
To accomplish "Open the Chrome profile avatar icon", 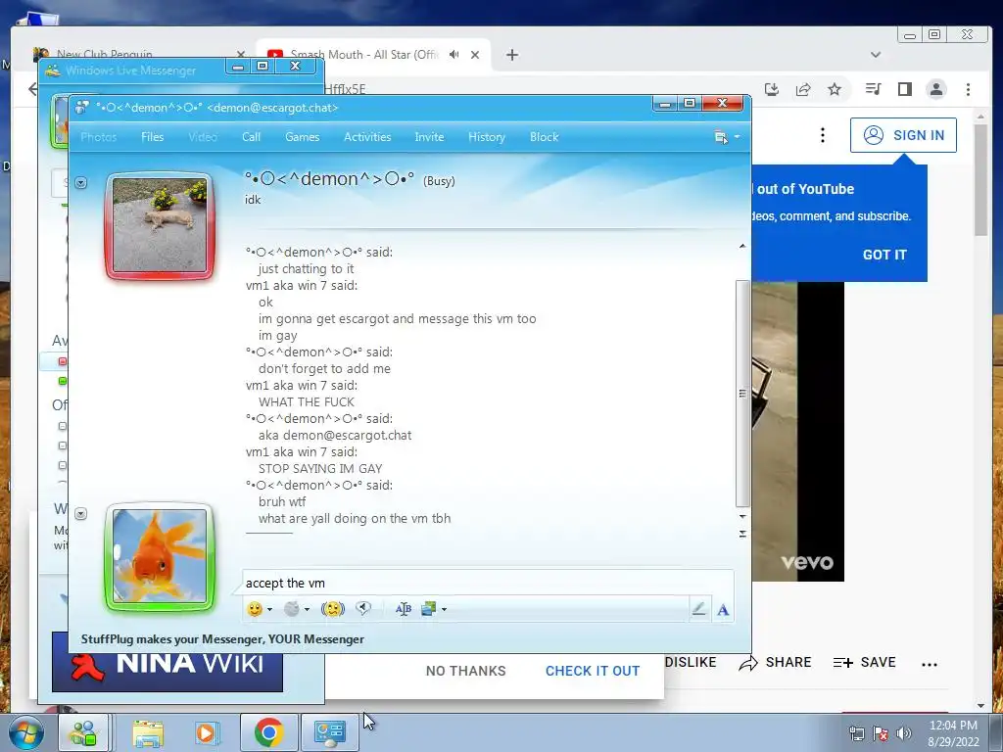I will (x=936, y=89).
